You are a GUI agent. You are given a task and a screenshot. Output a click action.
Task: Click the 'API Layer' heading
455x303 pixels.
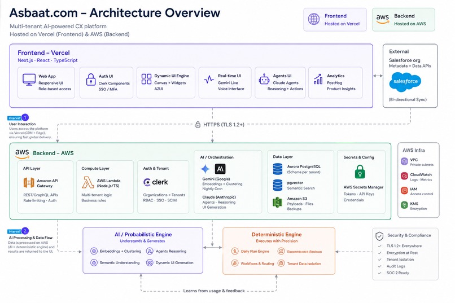pyautogui.click(x=32, y=168)
